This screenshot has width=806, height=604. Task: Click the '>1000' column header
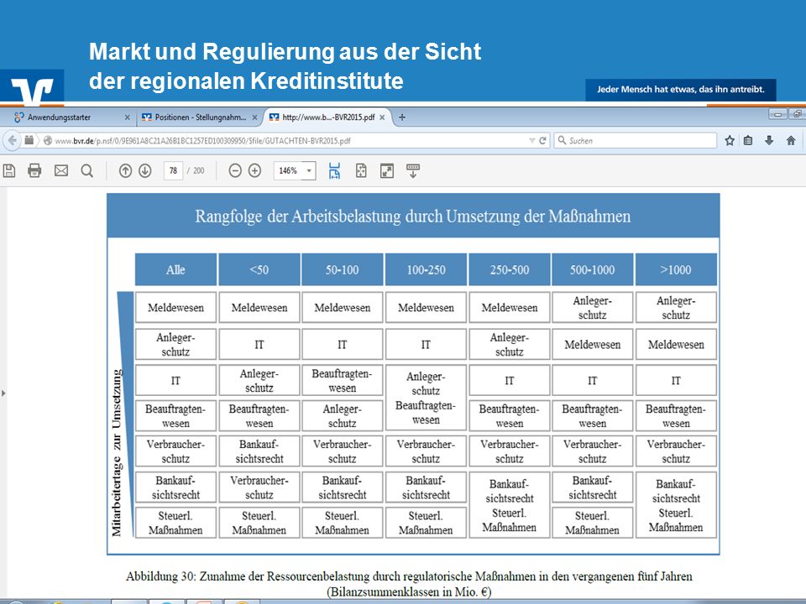pyautogui.click(x=676, y=269)
